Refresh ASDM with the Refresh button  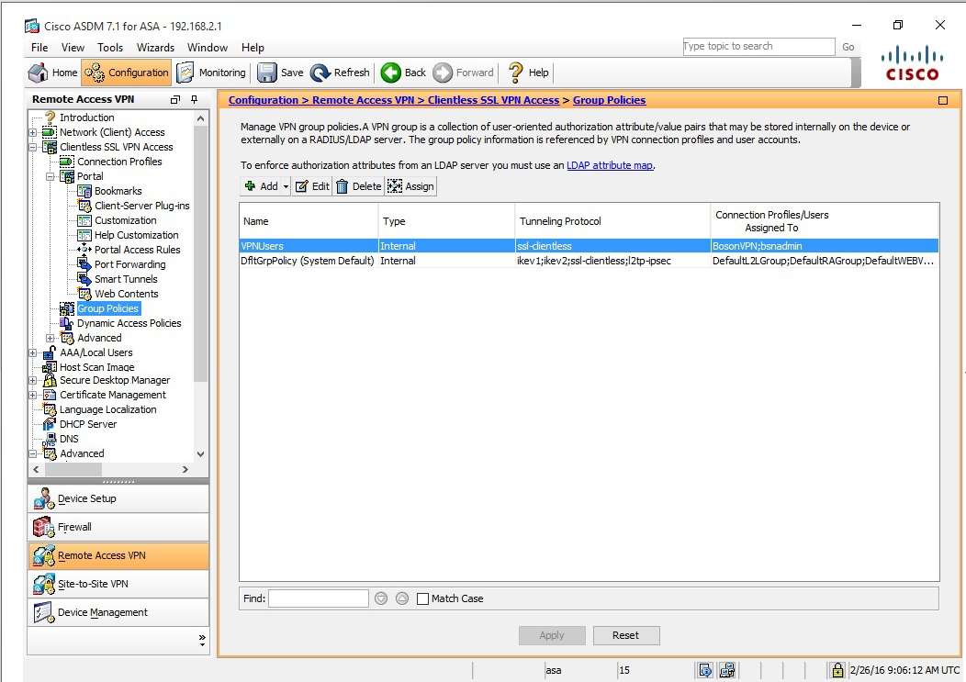click(340, 73)
